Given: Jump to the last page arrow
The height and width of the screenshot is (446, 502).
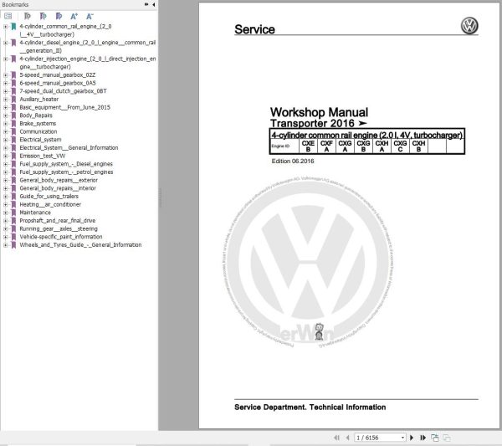Looking at the screenshot, I should 423,438.
